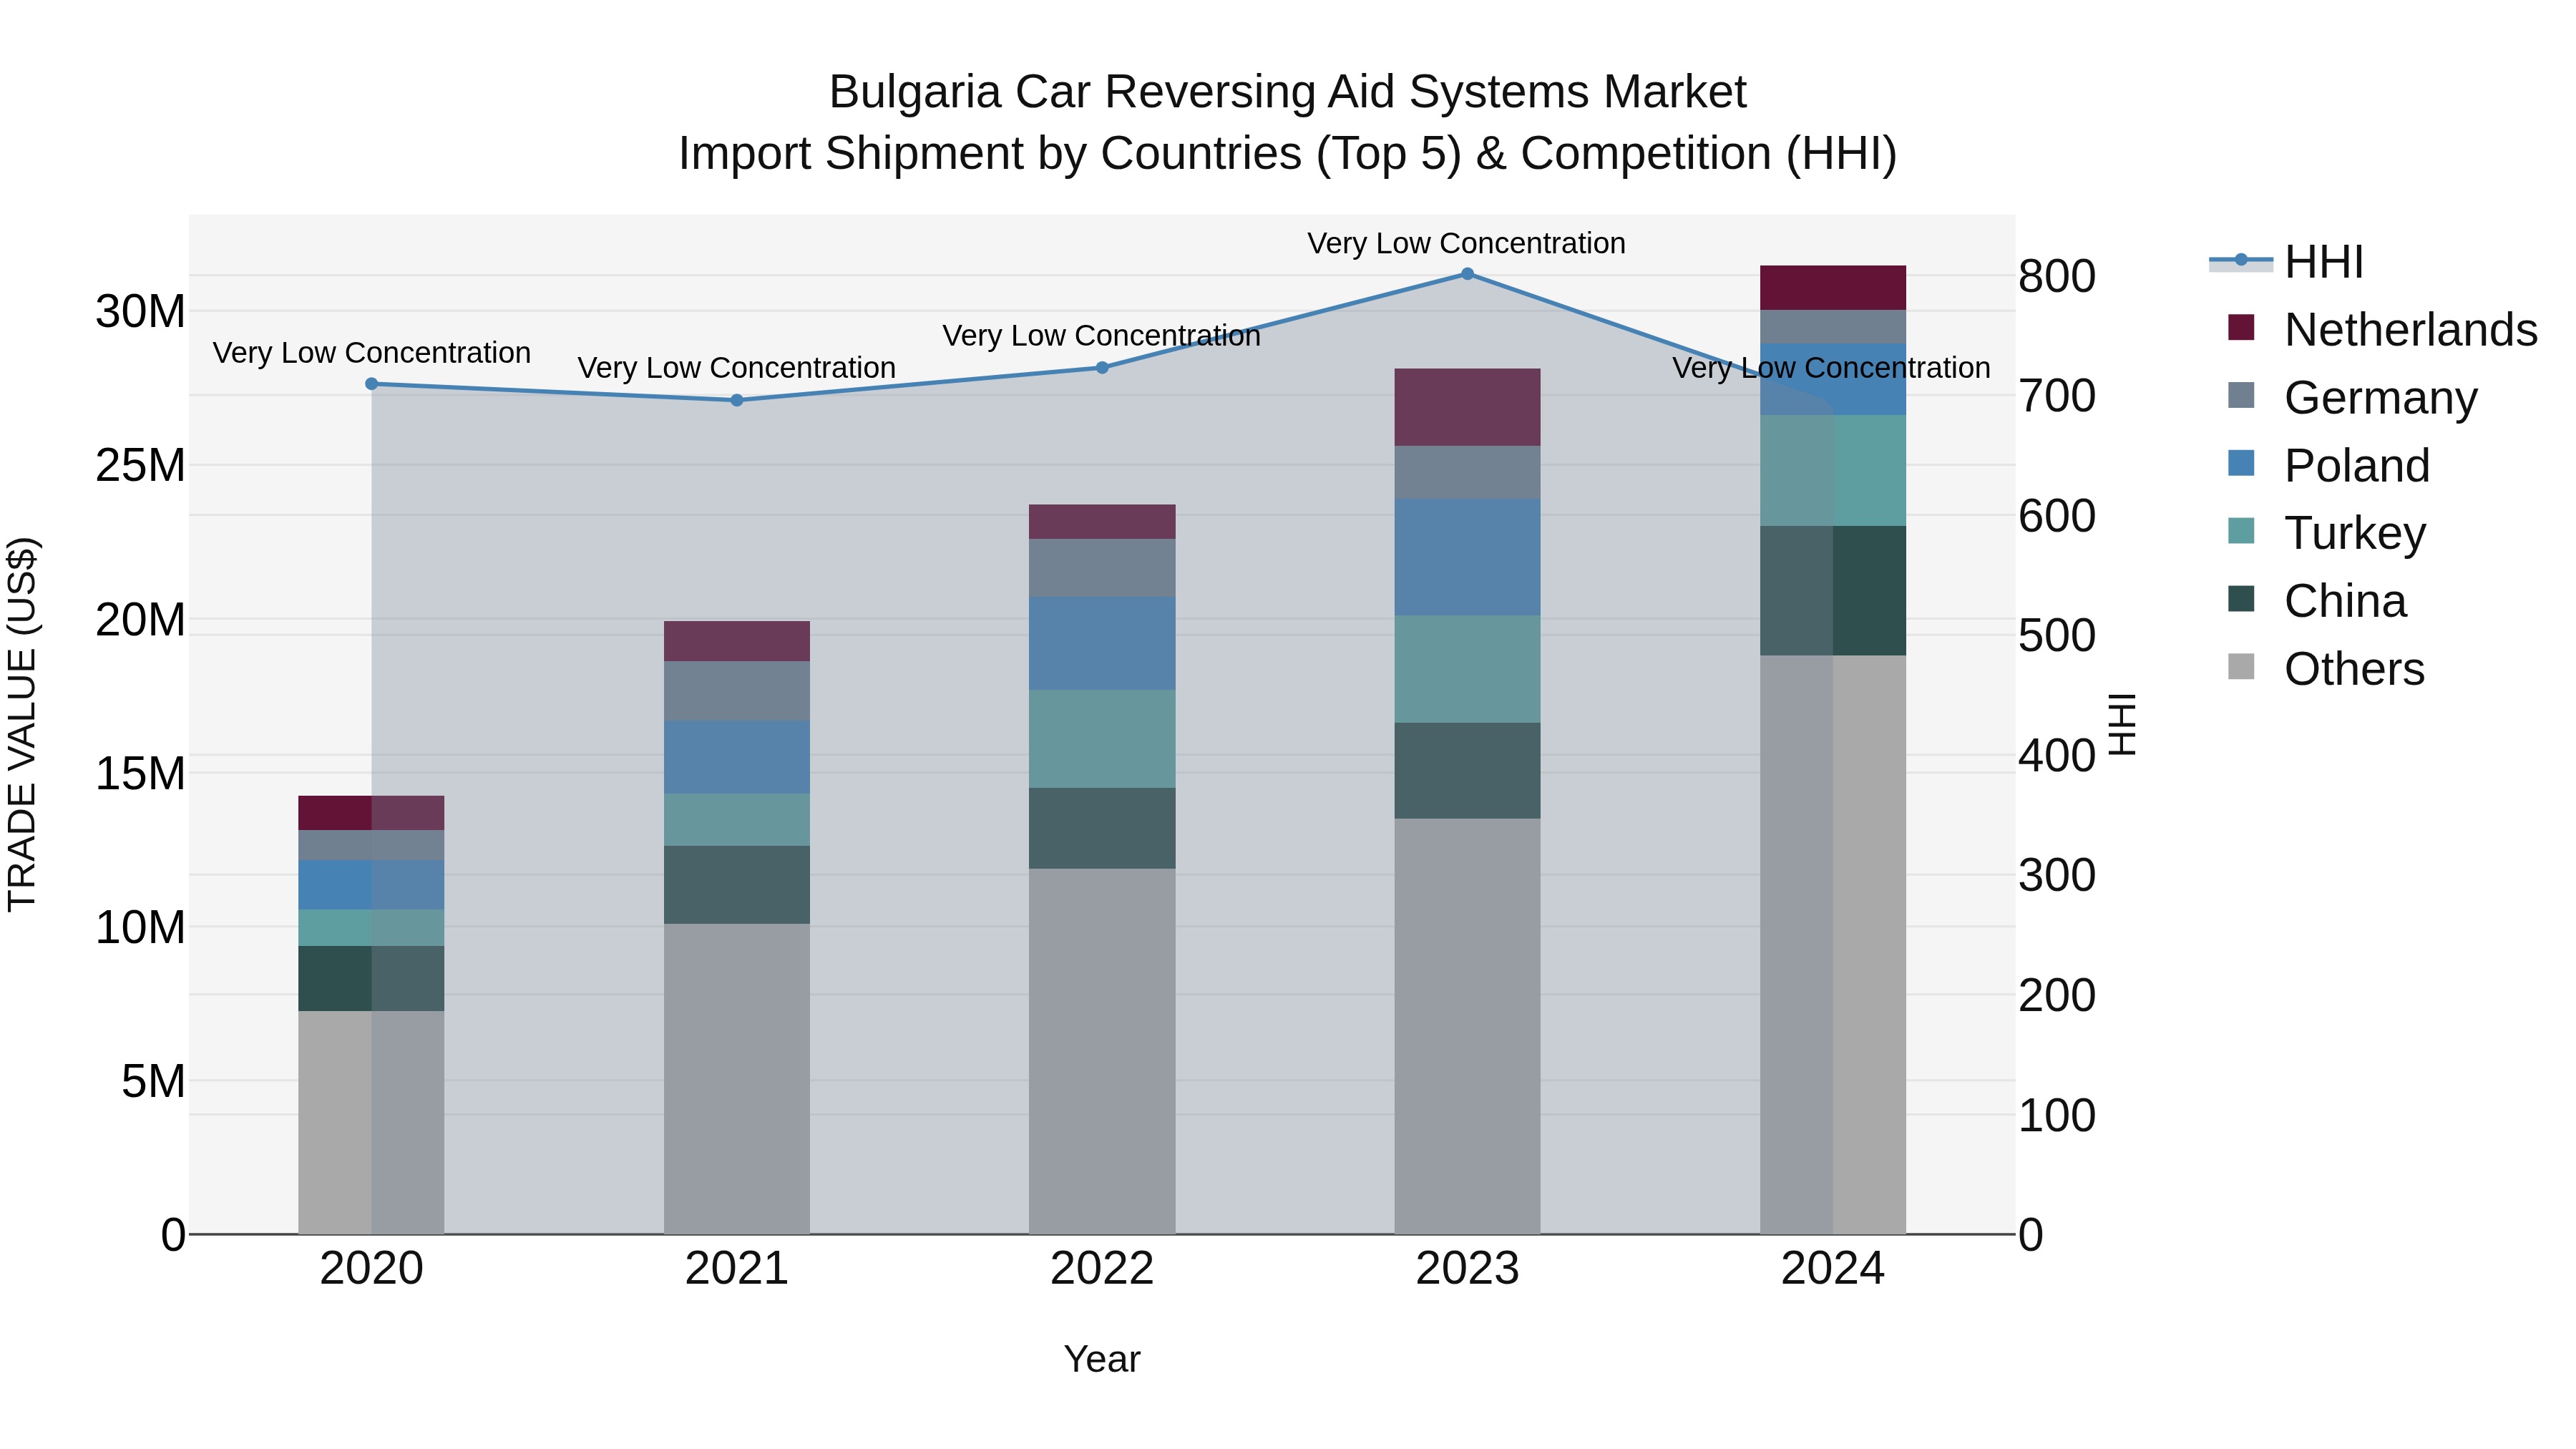Click the Year x-axis title
Screen dimensions: 2576x1449
point(1102,1360)
